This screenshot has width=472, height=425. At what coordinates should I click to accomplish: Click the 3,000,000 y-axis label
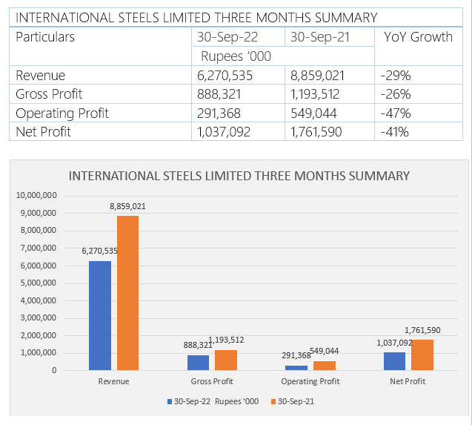pyautogui.click(x=39, y=317)
